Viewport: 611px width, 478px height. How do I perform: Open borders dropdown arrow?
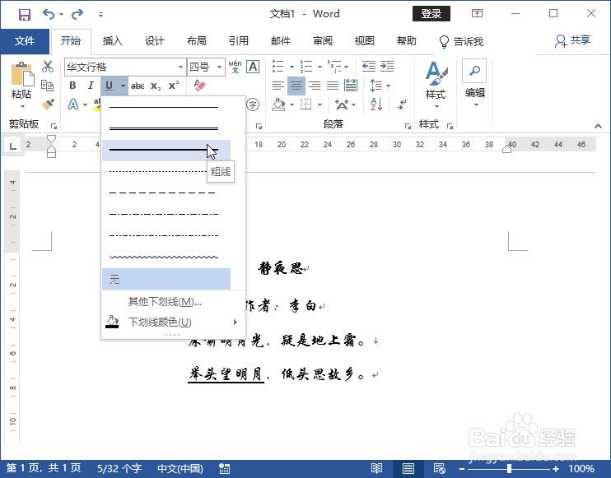click(x=319, y=104)
